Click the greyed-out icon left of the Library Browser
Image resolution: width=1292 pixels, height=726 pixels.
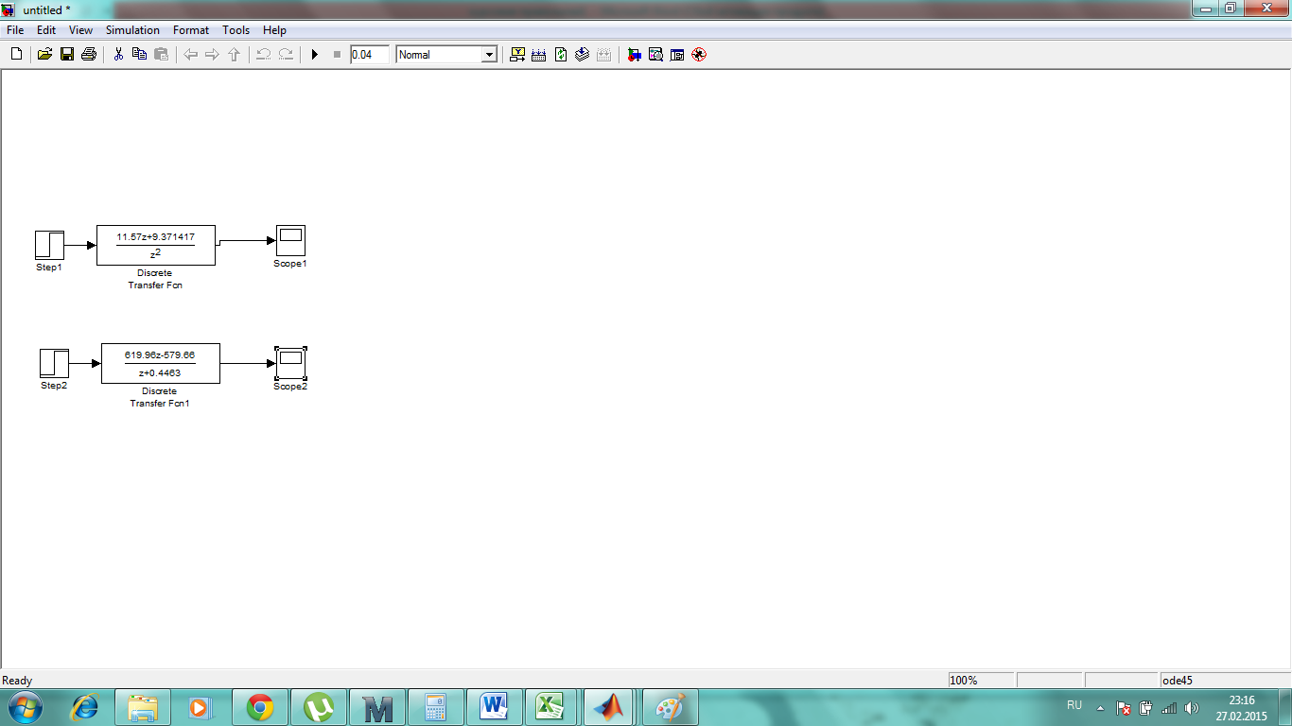coord(603,55)
